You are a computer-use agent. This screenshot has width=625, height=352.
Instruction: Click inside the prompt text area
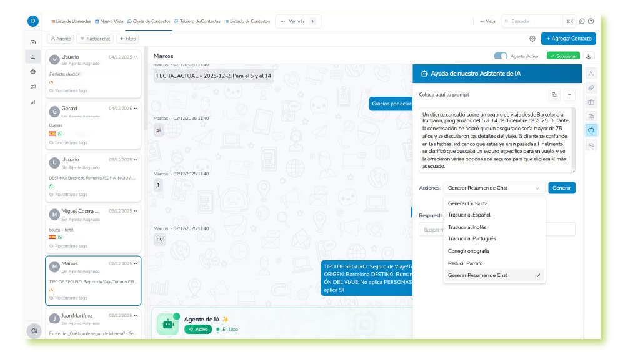(495, 140)
